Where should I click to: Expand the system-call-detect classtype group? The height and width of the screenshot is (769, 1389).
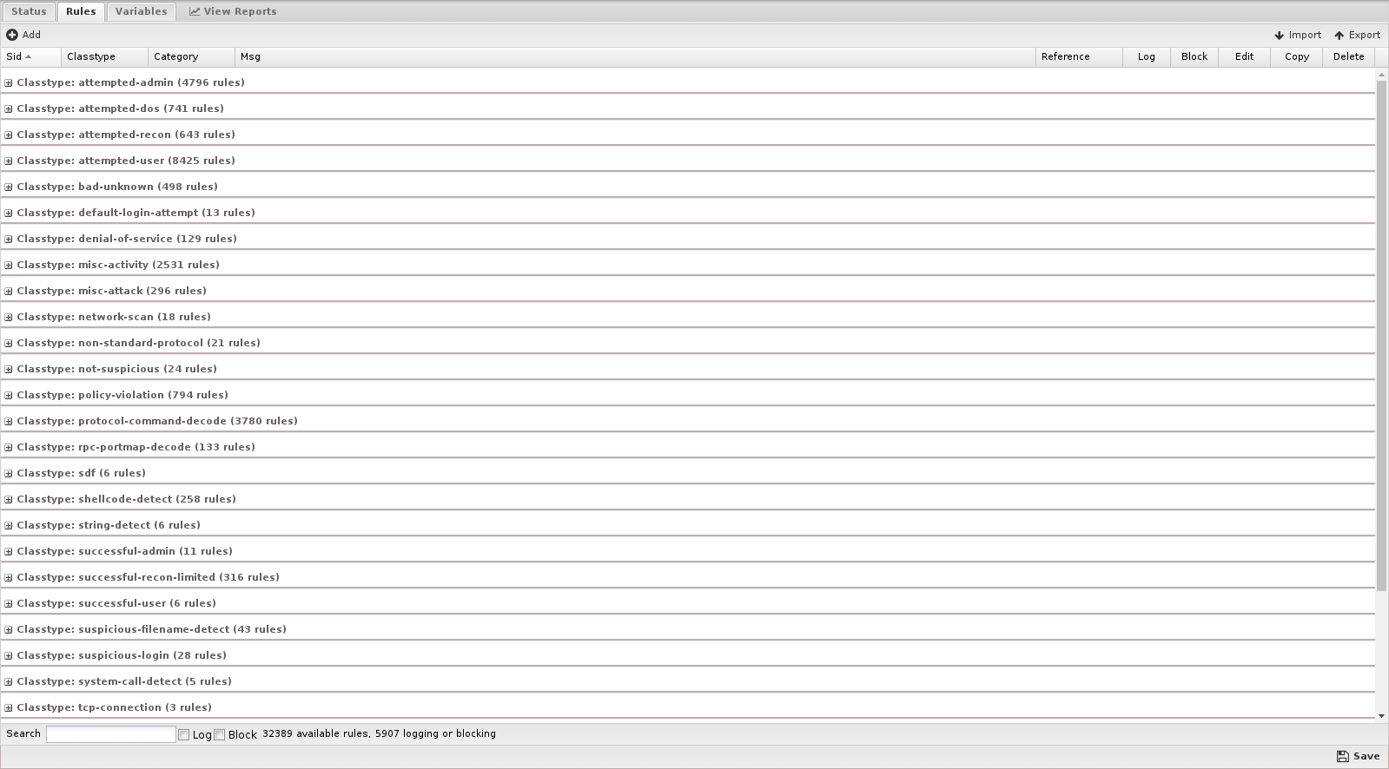(9, 682)
